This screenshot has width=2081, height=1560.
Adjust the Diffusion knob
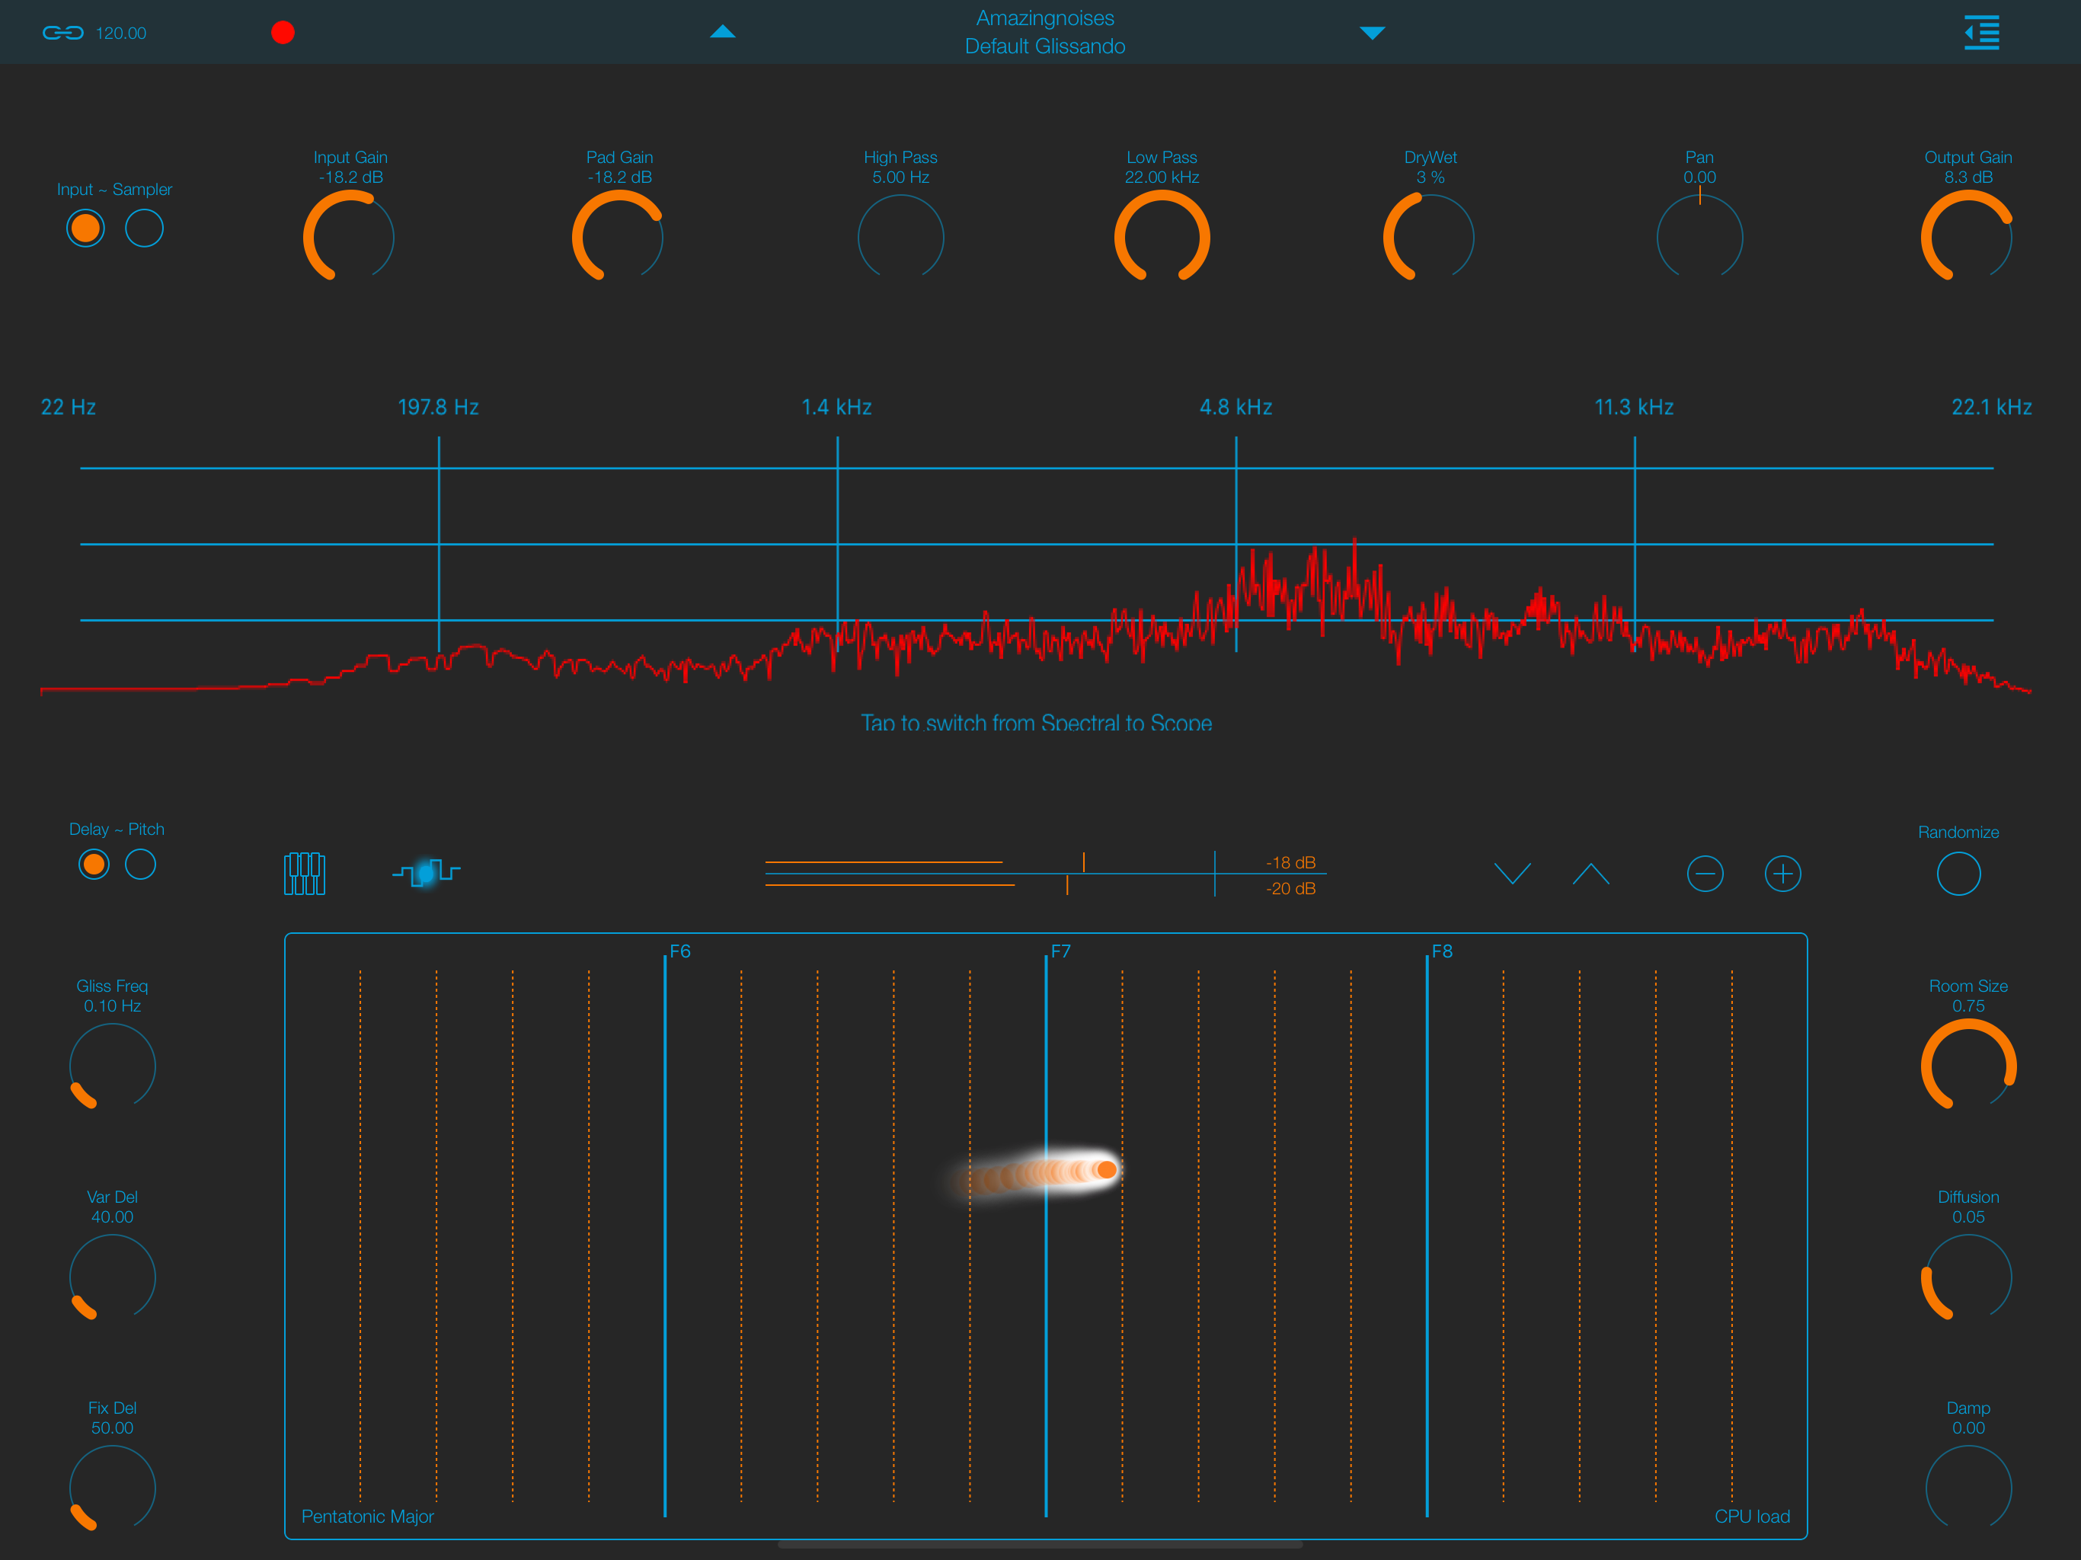[x=1968, y=1277]
